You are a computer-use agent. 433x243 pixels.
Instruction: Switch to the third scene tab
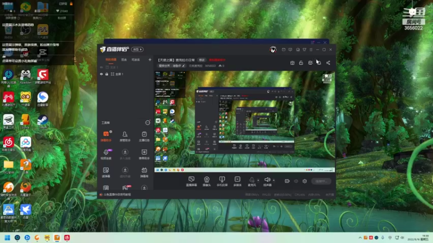tap(136, 60)
